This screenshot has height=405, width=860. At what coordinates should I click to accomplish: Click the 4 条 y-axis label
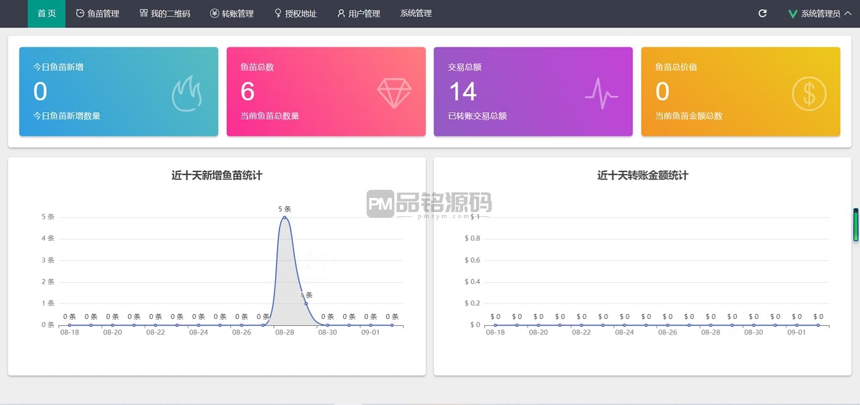click(x=48, y=238)
